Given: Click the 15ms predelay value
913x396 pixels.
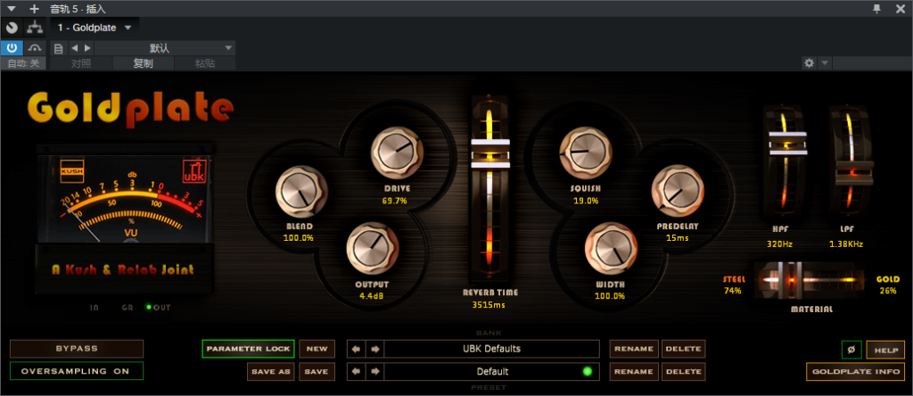Looking at the screenshot, I should pos(678,237).
